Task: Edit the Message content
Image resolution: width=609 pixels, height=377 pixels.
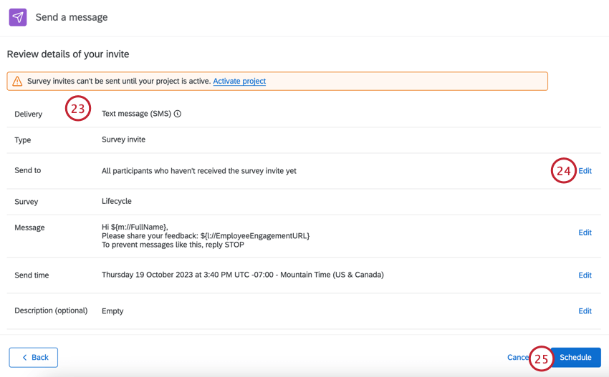Action: pyautogui.click(x=585, y=232)
